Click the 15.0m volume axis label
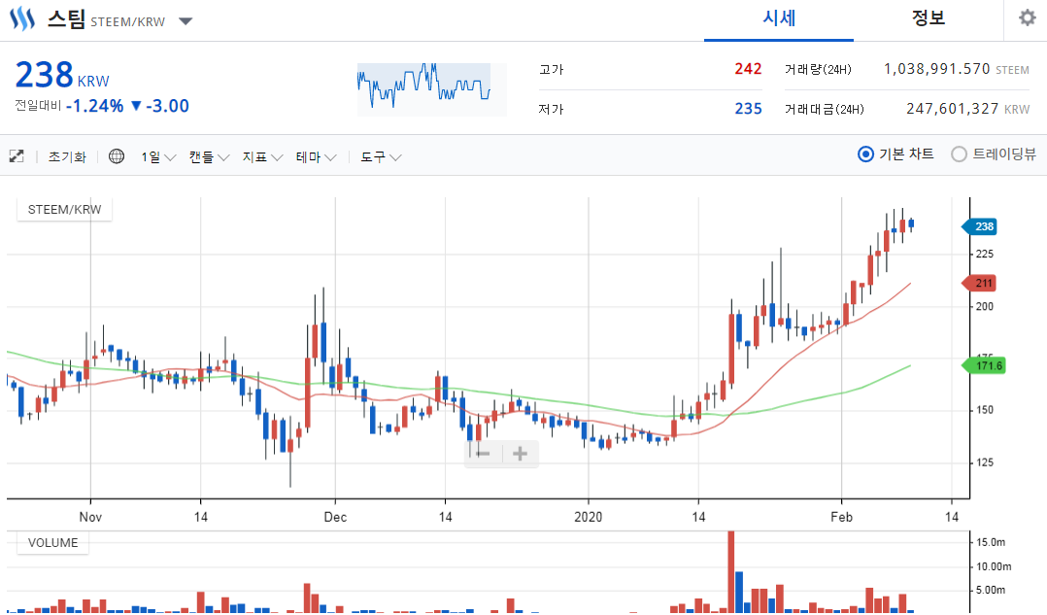 (x=991, y=542)
